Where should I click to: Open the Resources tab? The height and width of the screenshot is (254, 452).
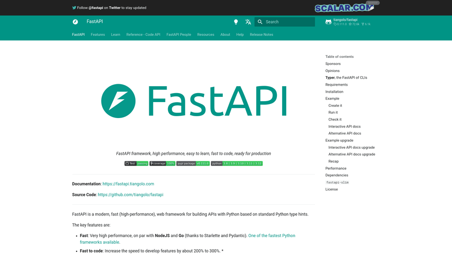206,34
